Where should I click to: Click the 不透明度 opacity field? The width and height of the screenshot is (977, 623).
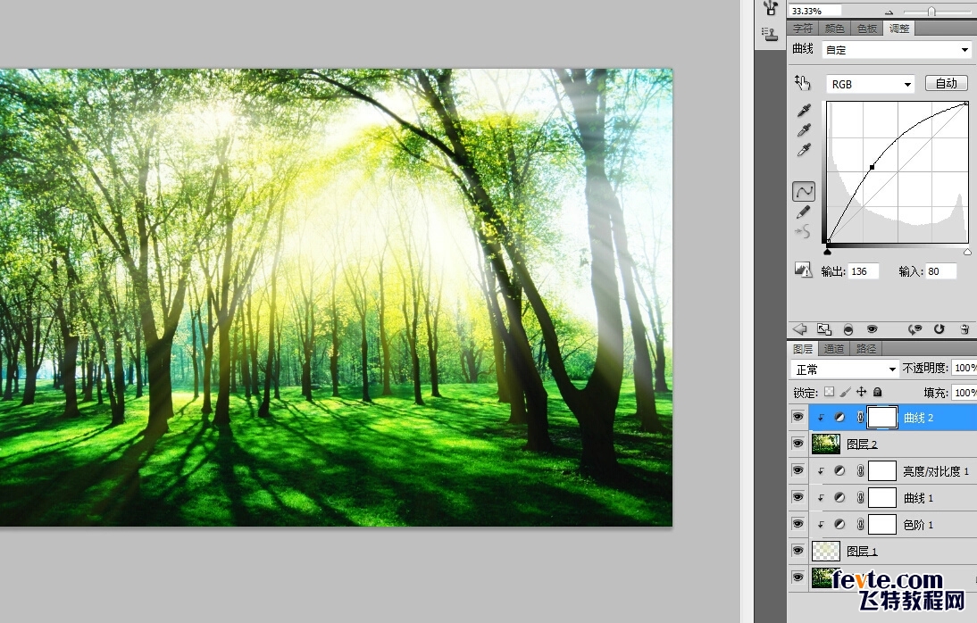(x=964, y=369)
